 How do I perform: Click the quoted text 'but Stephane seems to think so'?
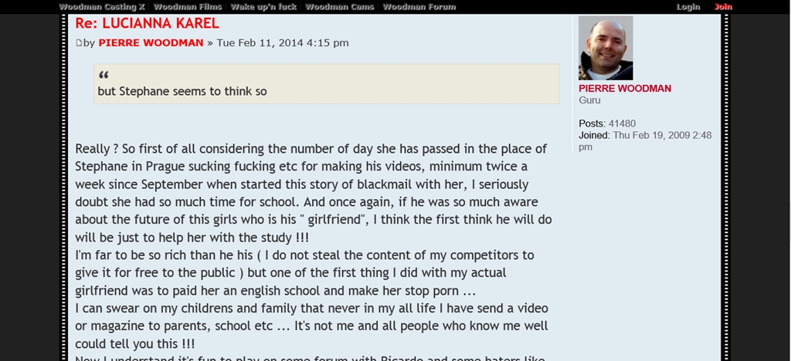182,91
